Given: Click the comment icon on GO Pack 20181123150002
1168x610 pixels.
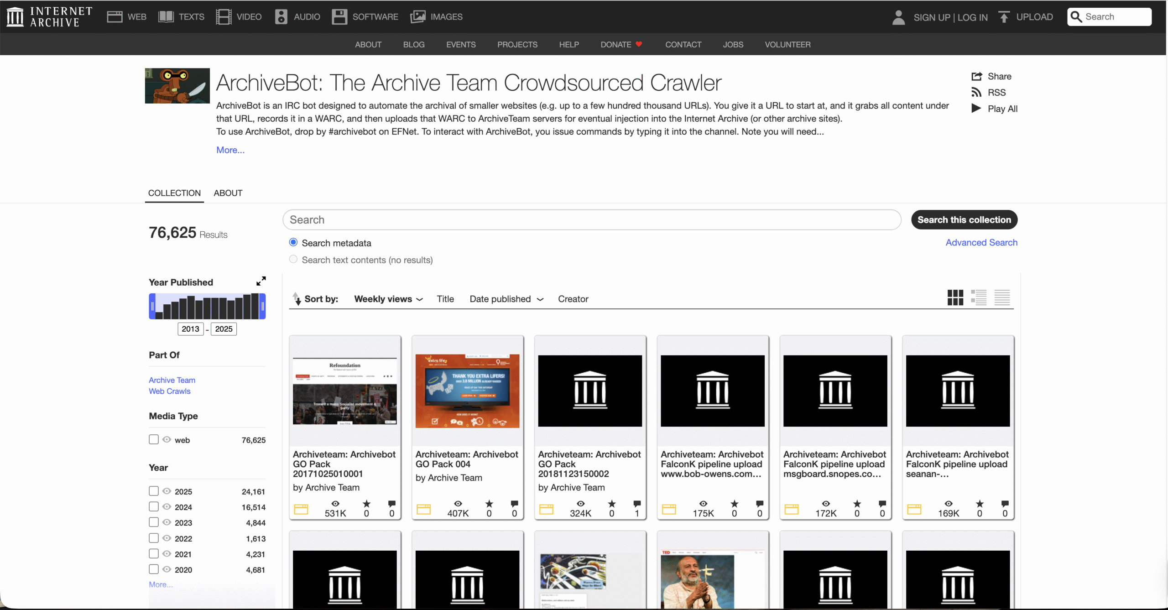Looking at the screenshot, I should click(x=637, y=504).
